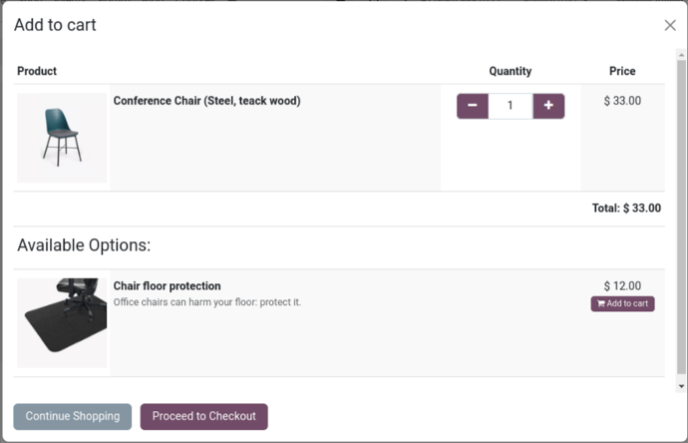Click the scrollbar up arrow
The height and width of the screenshot is (443, 688).
click(681, 55)
